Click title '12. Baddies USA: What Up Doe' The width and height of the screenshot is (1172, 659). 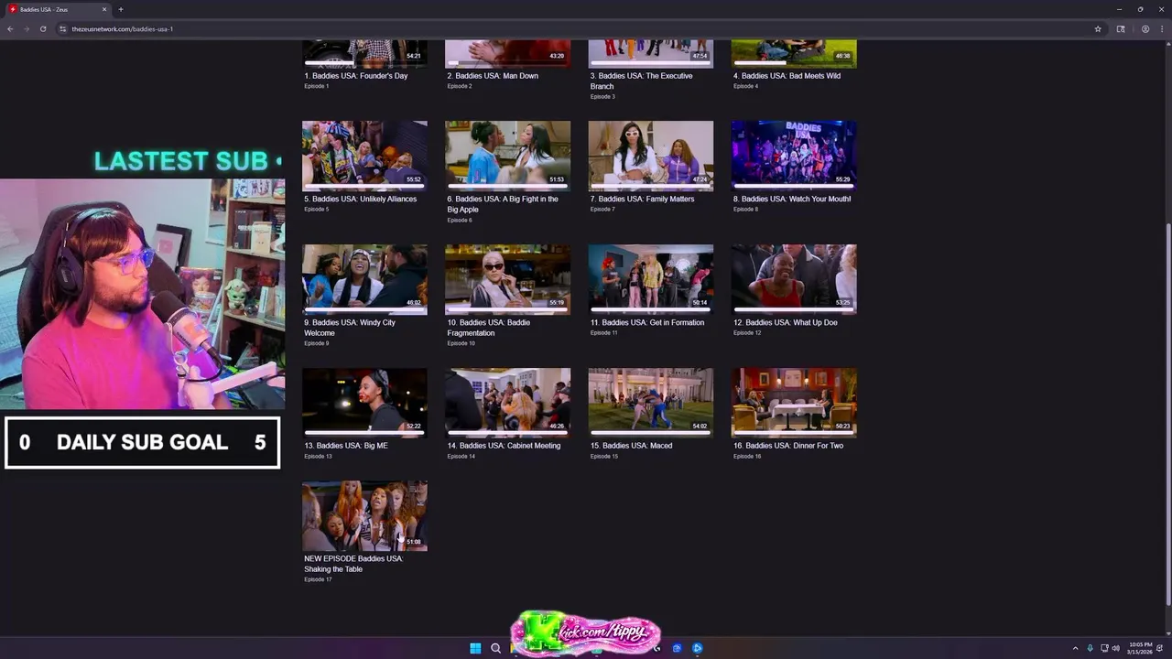tap(786, 322)
